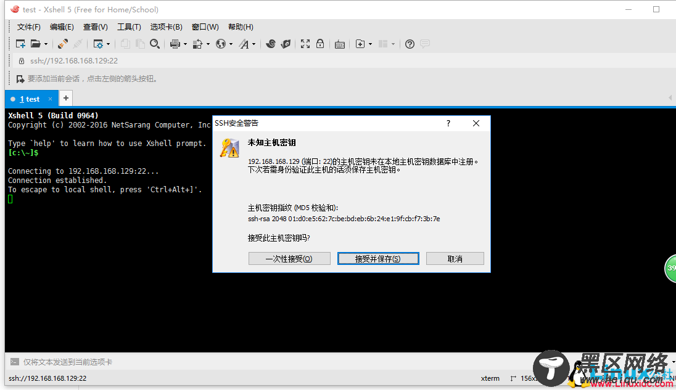Click 接受并保存(S) button
The width and height of the screenshot is (676, 390).
click(x=378, y=259)
